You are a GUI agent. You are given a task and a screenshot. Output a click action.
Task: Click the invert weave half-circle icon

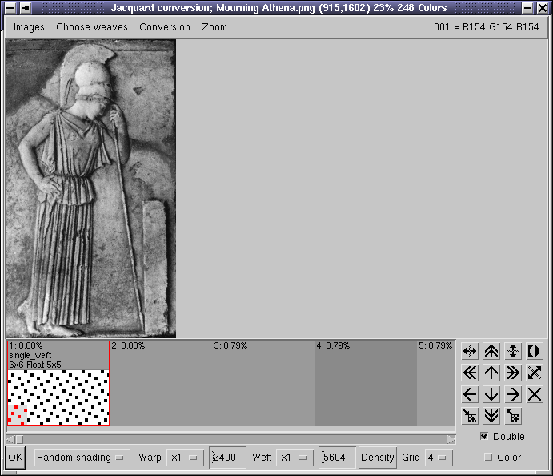click(535, 351)
